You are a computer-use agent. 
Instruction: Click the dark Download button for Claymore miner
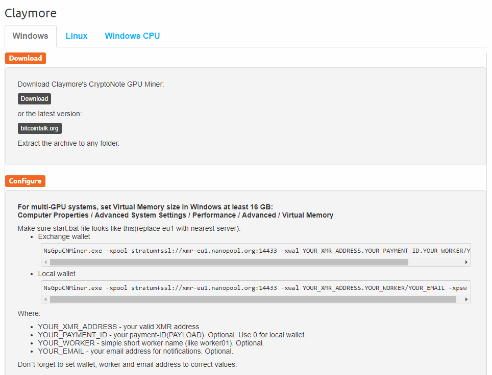[x=34, y=99]
